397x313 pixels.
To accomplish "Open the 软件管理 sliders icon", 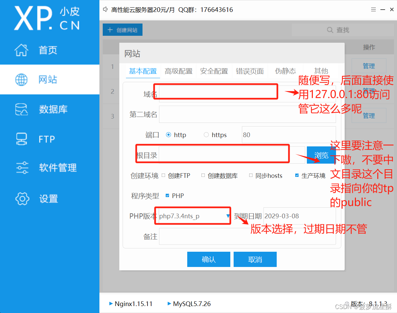I will (22, 168).
